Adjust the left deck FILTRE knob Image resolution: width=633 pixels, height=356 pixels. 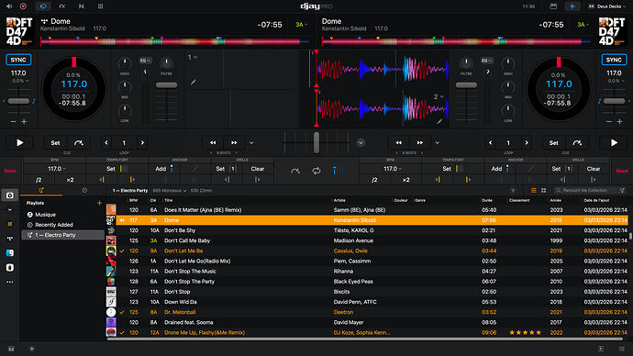(166, 63)
